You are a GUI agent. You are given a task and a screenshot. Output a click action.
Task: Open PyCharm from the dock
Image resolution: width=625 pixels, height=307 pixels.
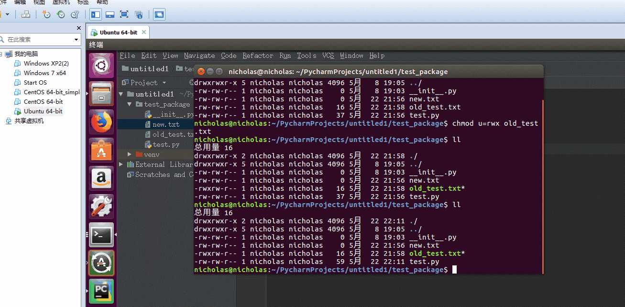click(101, 291)
